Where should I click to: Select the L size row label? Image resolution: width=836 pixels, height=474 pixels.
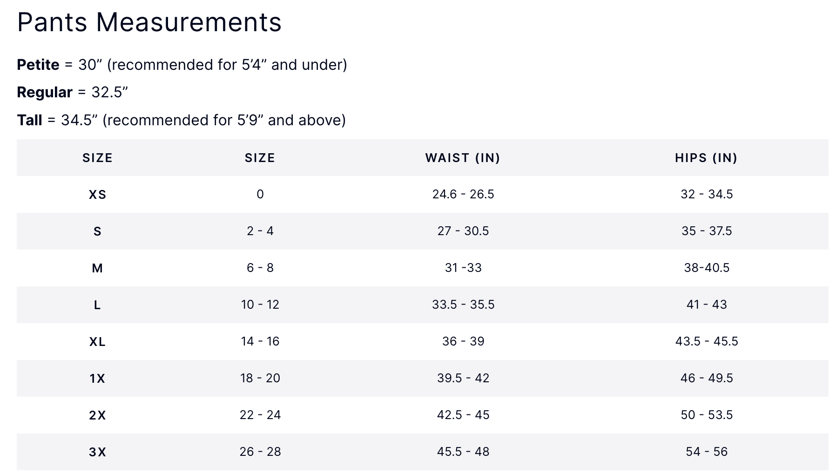coord(97,305)
